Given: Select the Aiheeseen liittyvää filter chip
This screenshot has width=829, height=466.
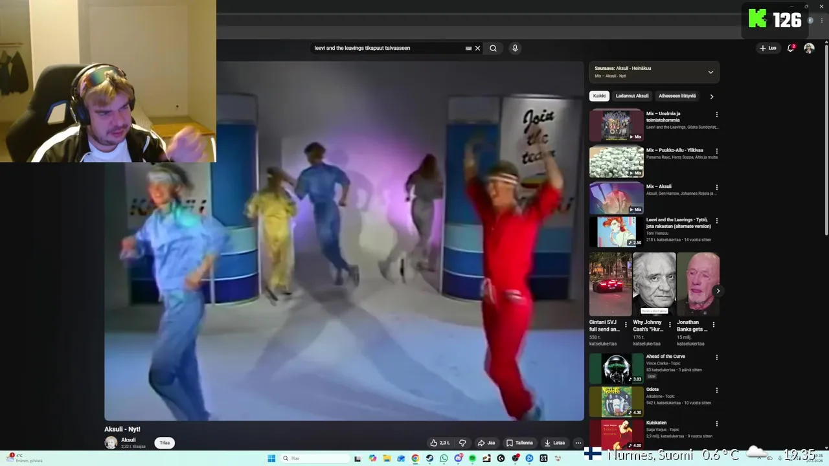Looking at the screenshot, I should click(677, 96).
